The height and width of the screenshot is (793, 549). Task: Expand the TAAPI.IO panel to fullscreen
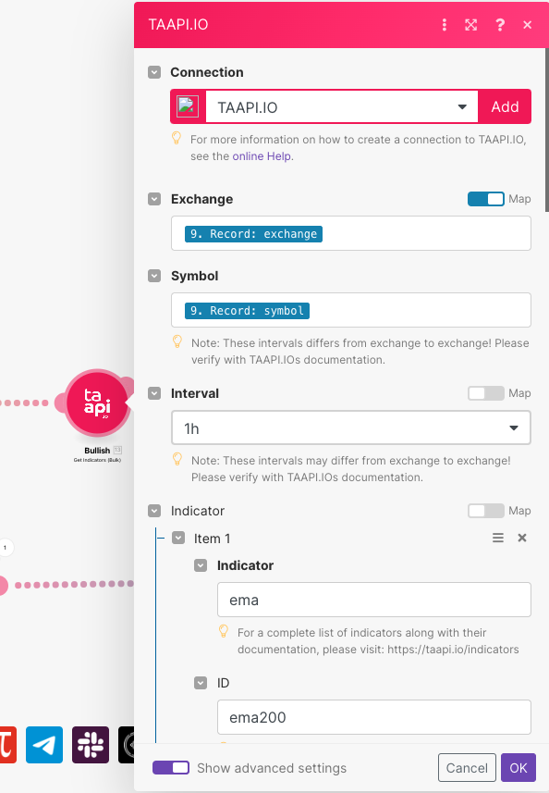pos(470,25)
